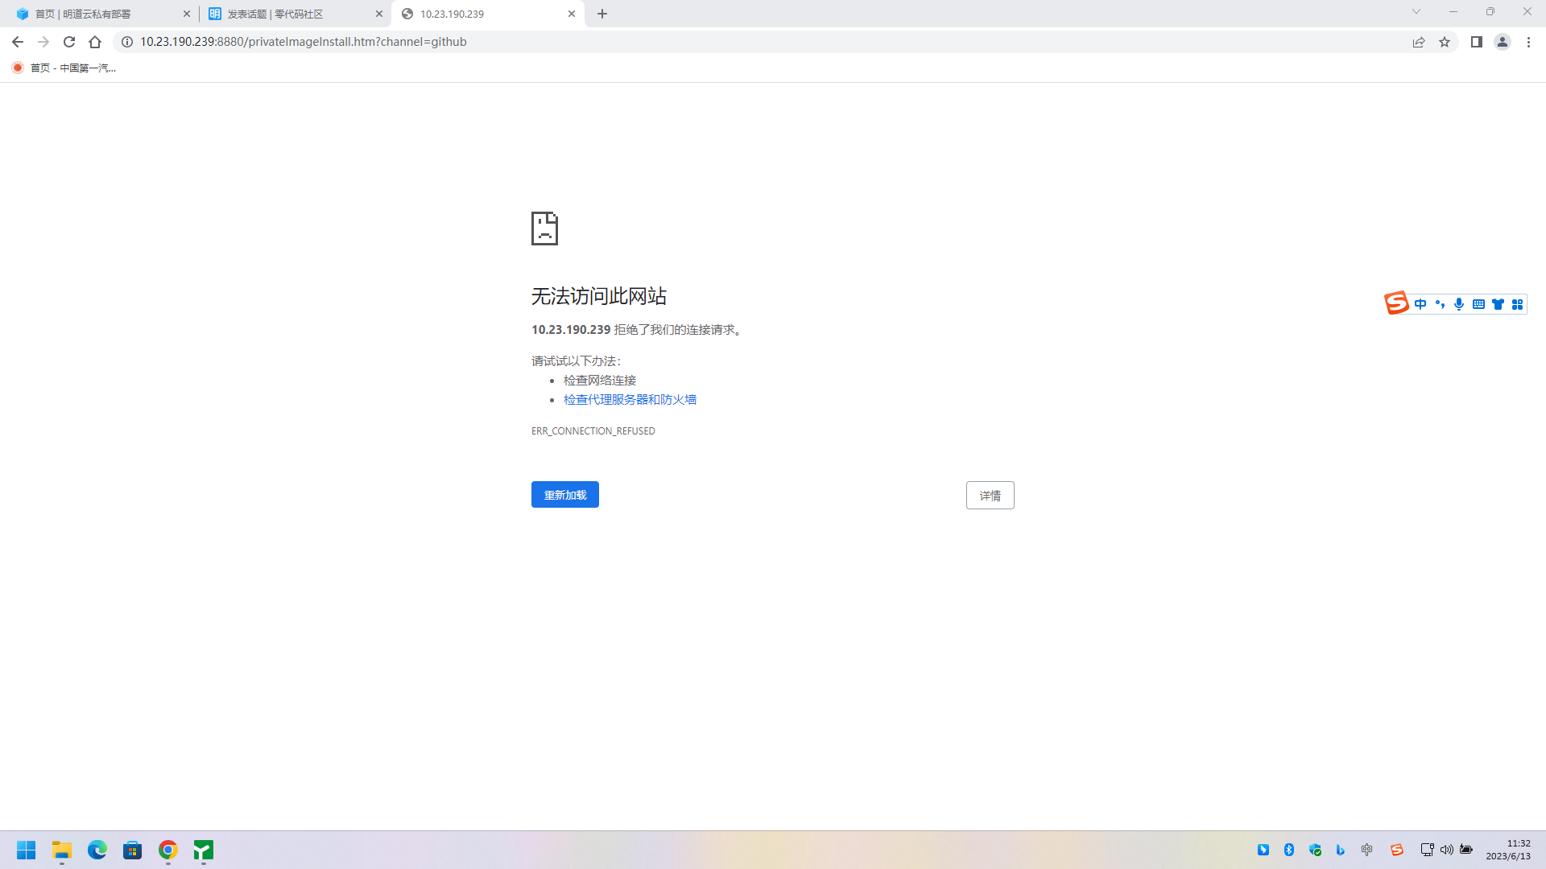Screen dimensions: 1546x869
Task: Open the tab search dropdown chevron
Action: (1416, 12)
